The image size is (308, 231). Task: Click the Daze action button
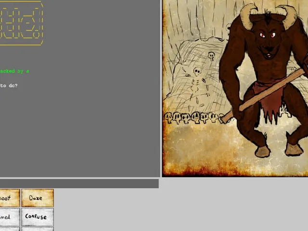coord(38,198)
